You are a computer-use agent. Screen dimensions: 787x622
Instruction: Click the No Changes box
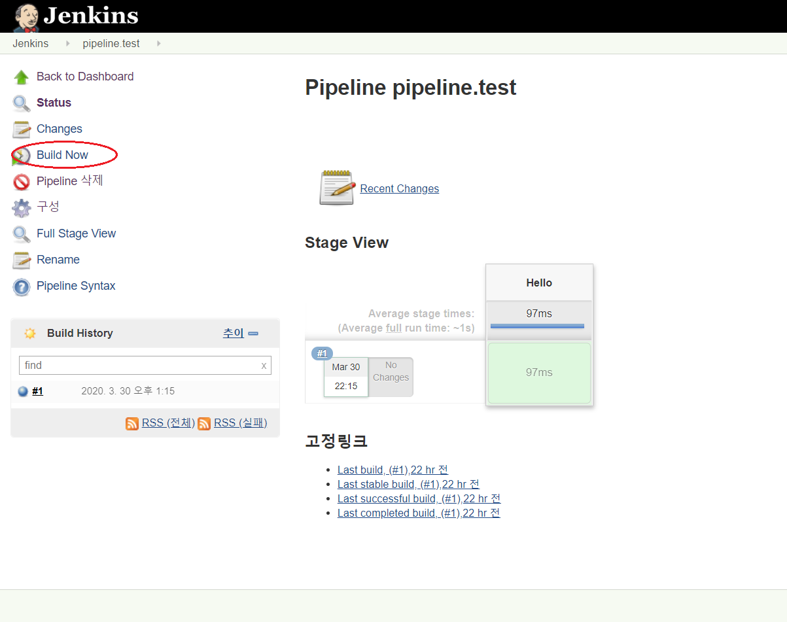coord(391,377)
